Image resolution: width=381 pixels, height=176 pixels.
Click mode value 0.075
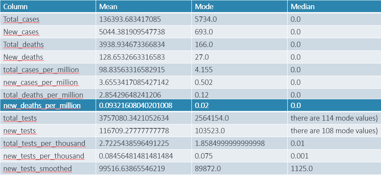pyautogui.click(x=203, y=156)
